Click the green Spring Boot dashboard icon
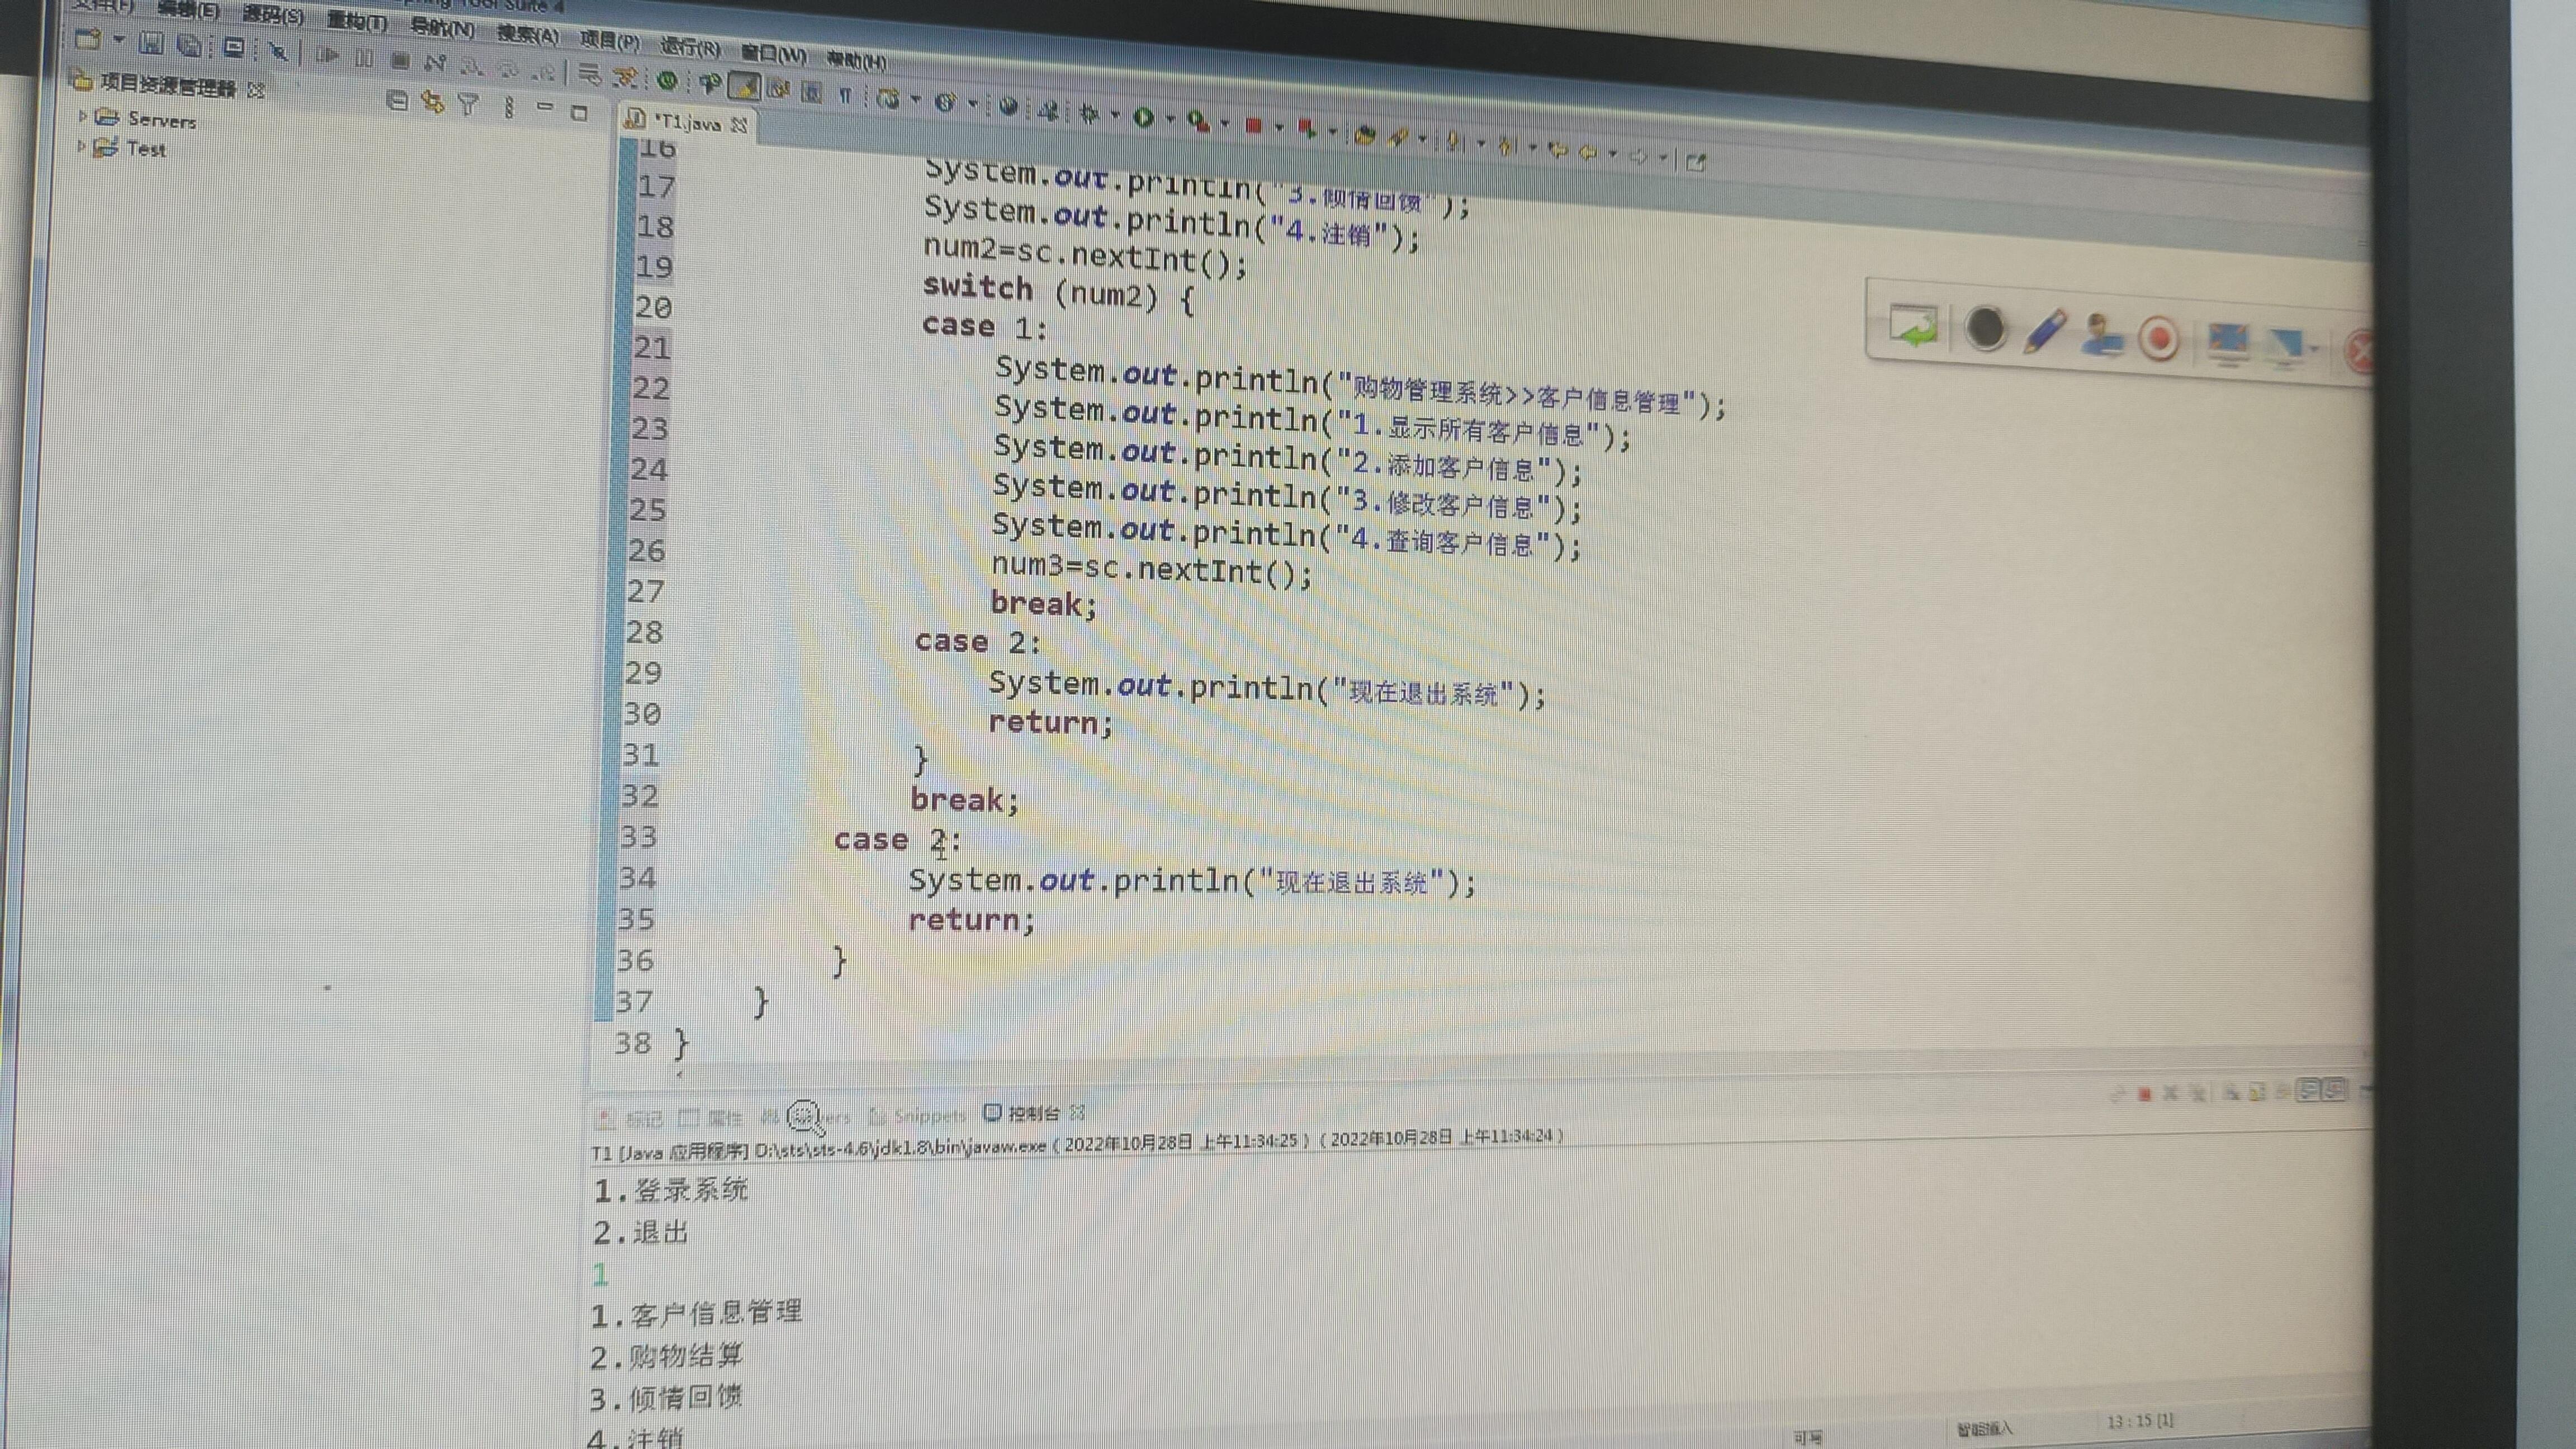This screenshot has height=1449, width=2576. [x=668, y=80]
